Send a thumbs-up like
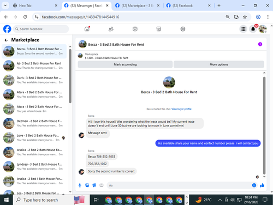Viewport: 273px width, 205px height. [x=262, y=185]
